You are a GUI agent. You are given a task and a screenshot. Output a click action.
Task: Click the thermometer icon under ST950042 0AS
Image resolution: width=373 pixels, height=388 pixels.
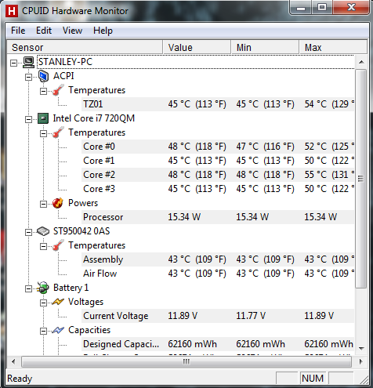(58, 245)
